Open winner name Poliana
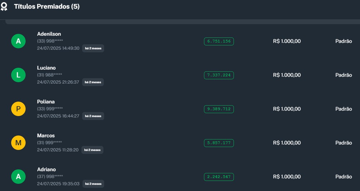 click(x=46, y=102)
